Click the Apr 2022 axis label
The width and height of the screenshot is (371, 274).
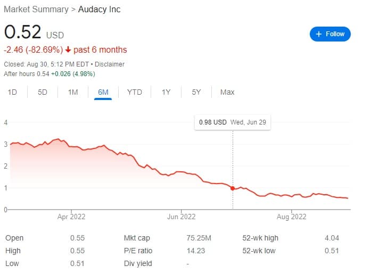pos(71,217)
